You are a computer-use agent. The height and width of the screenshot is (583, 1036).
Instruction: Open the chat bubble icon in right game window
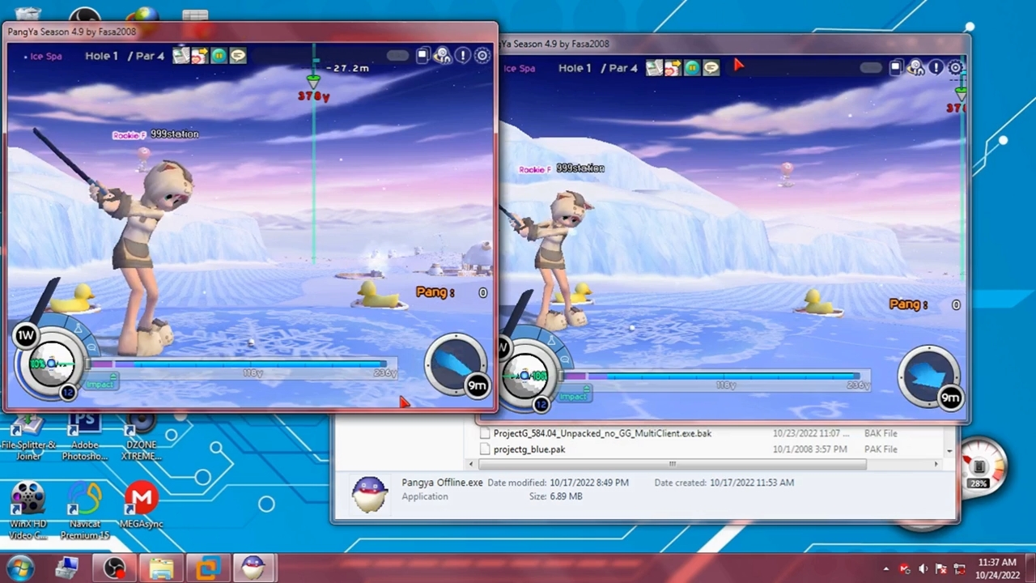click(711, 68)
